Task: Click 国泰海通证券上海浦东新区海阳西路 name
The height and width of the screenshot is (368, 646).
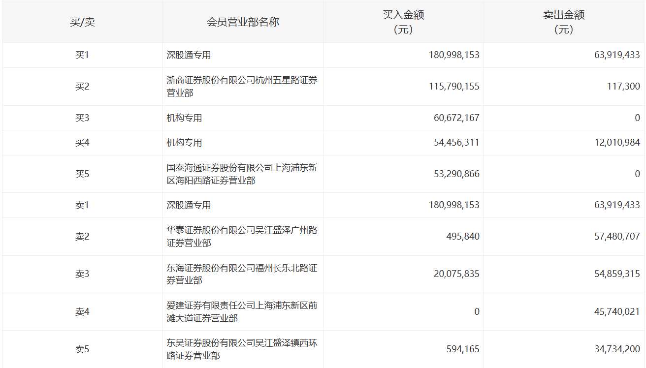Action: tap(242, 174)
